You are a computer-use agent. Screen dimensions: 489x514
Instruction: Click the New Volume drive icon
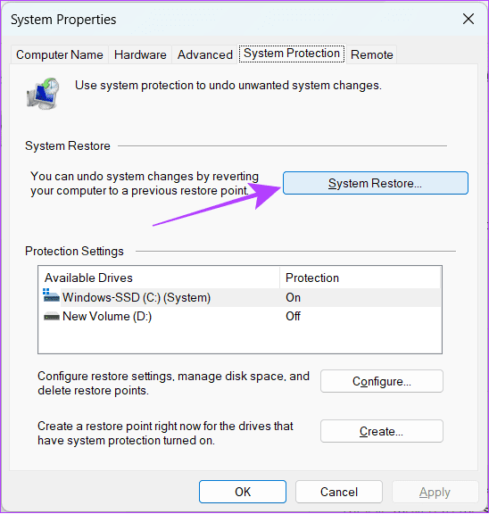52,316
